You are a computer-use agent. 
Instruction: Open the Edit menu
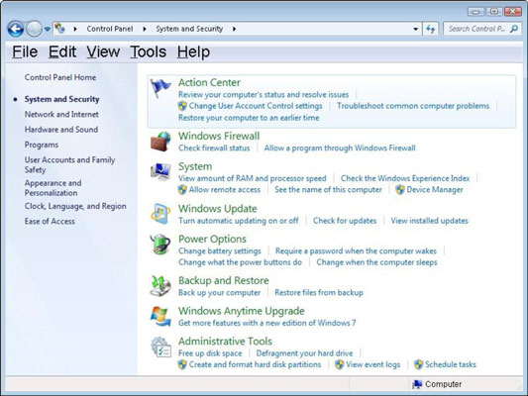(62, 52)
